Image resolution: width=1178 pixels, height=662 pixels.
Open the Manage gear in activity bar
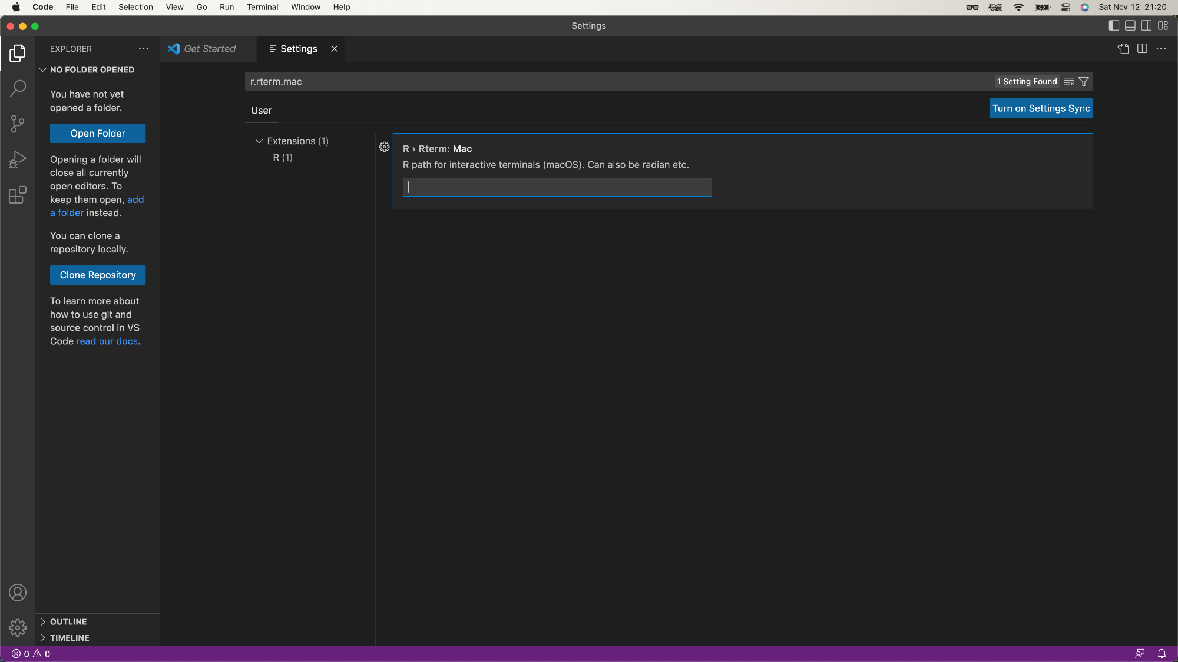18,628
